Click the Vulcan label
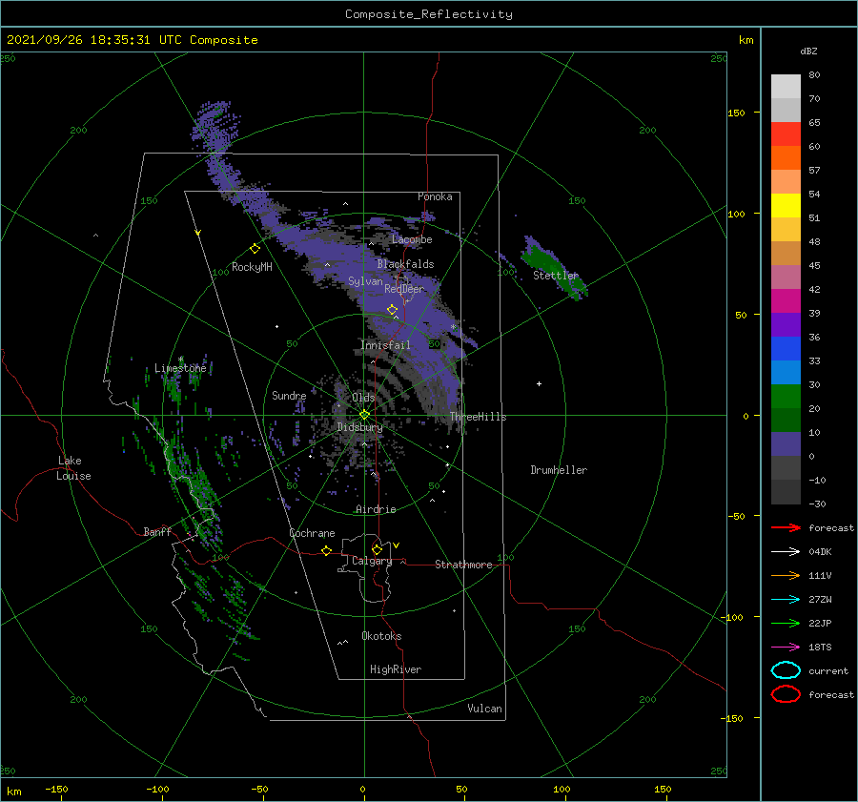The width and height of the screenshot is (858, 802). coord(485,709)
